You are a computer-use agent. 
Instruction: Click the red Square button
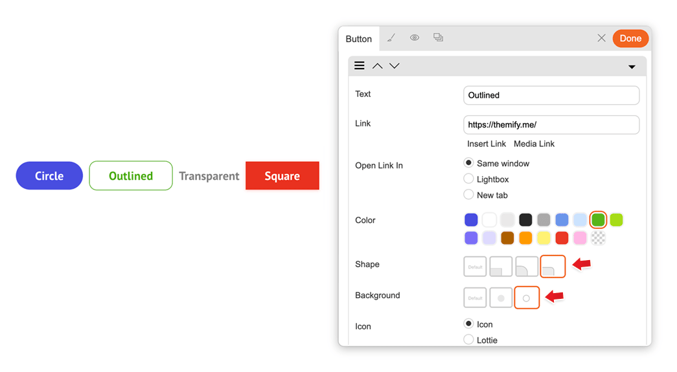pos(282,175)
